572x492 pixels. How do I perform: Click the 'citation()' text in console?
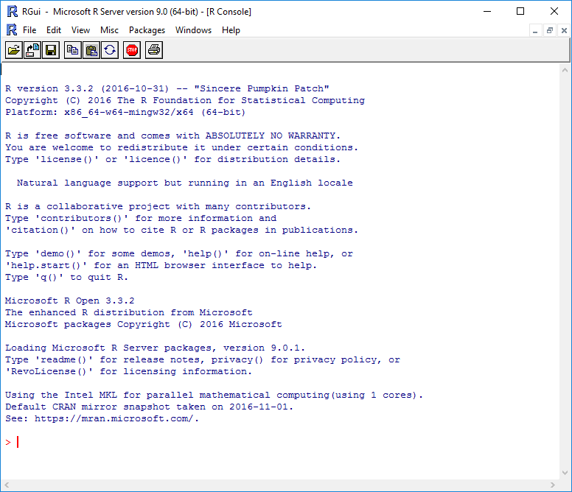pos(40,230)
